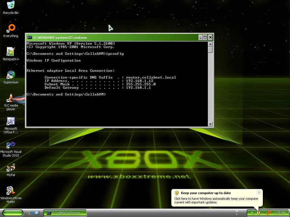290x217 pixels.
Task: Click the subnet mask 255.255.255.0
Action: pyautogui.click(x=141, y=84)
